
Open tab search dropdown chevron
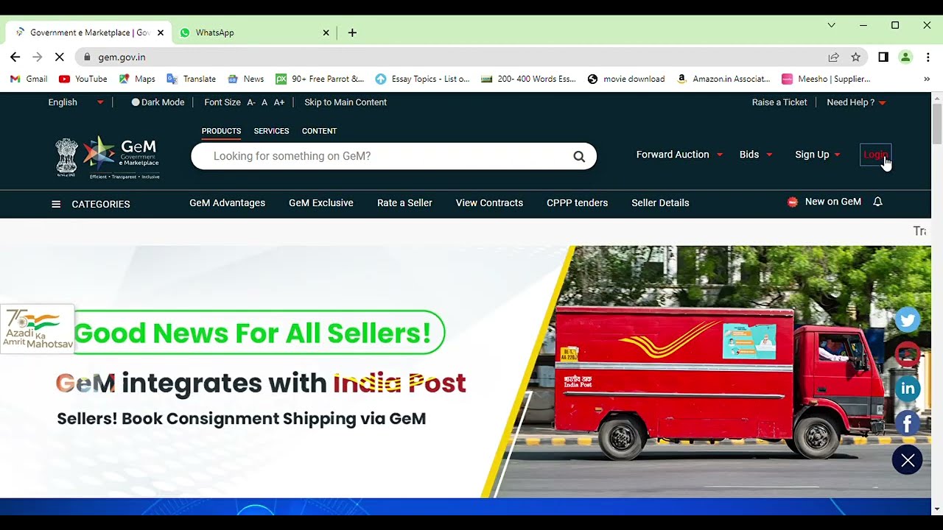[832, 25]
